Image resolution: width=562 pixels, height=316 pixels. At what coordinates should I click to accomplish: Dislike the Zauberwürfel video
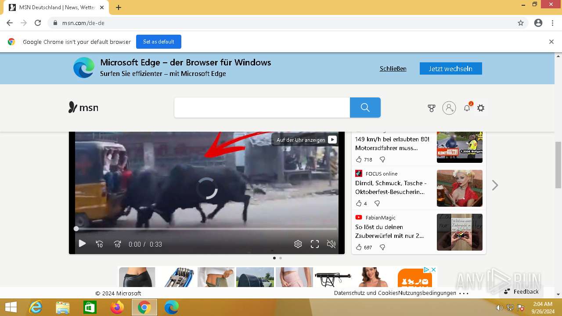point(382,247)
